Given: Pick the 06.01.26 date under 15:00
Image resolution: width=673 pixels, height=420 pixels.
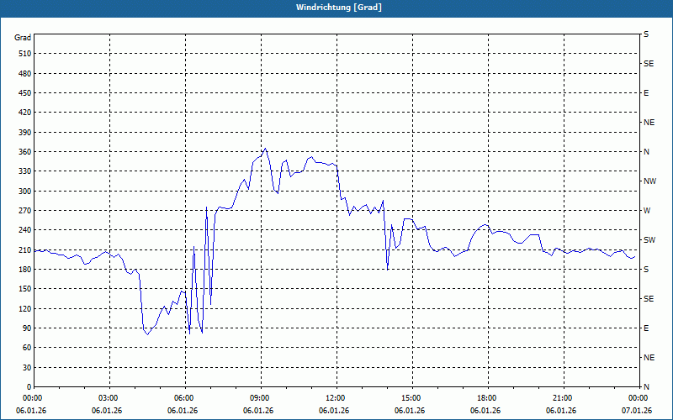Looking at the screenshot, I should point(410,411).
